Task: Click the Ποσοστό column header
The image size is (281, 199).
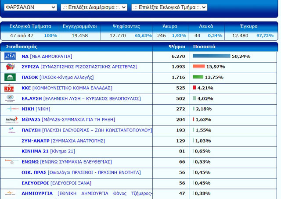Action: (x=204, y=46)
